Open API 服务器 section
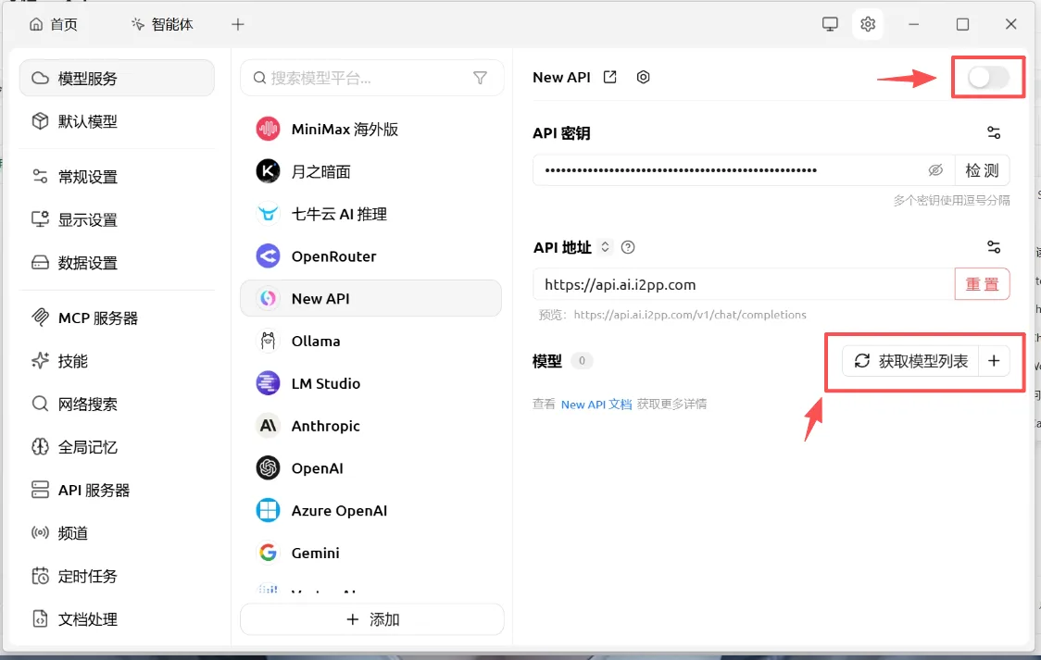This screenshot has height=660, width=1041. (117, 491)
